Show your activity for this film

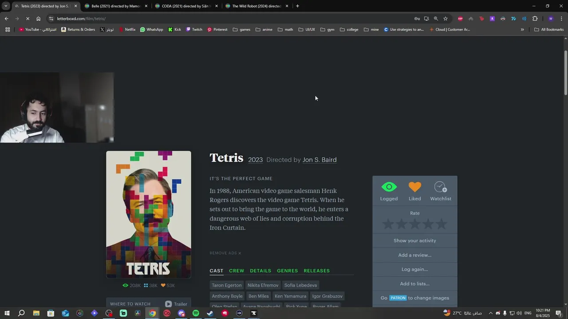(414, 241)
